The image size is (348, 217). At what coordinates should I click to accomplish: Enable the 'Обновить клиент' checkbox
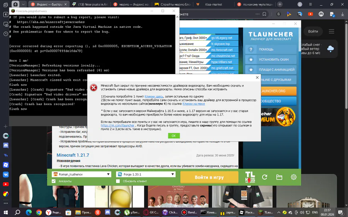click(118, 181)
